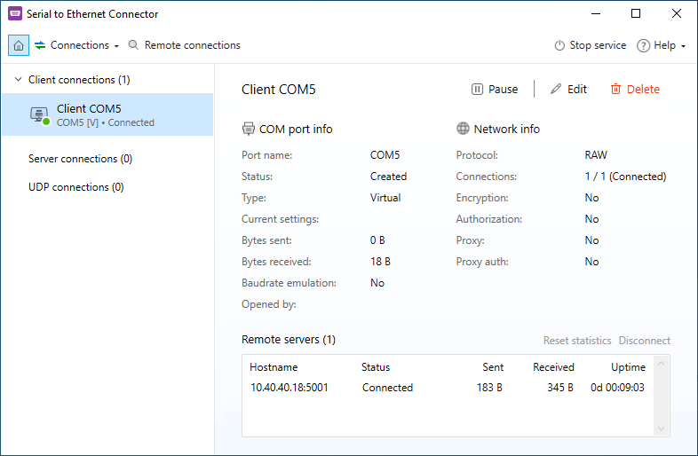Click the remote server list scroll down arrow
Image resolution: width=698 pixels, height=456 pixels.
coord(661,428)
